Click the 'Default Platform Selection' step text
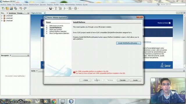 [x=58, y=31]
